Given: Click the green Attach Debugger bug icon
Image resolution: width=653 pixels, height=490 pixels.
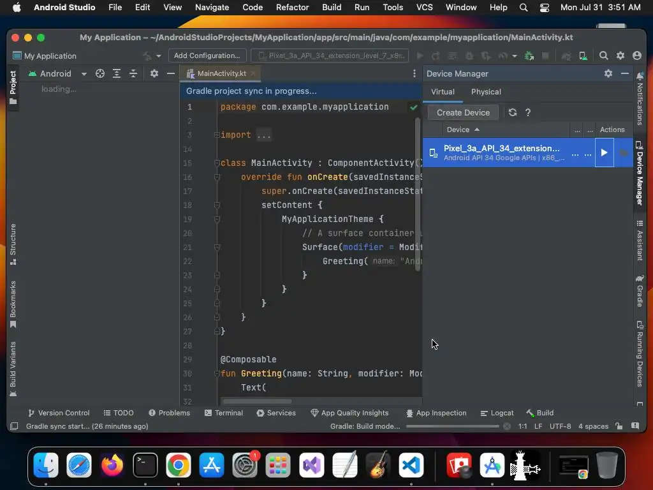Looking at the screenshot, I should [x=529, y=56].
